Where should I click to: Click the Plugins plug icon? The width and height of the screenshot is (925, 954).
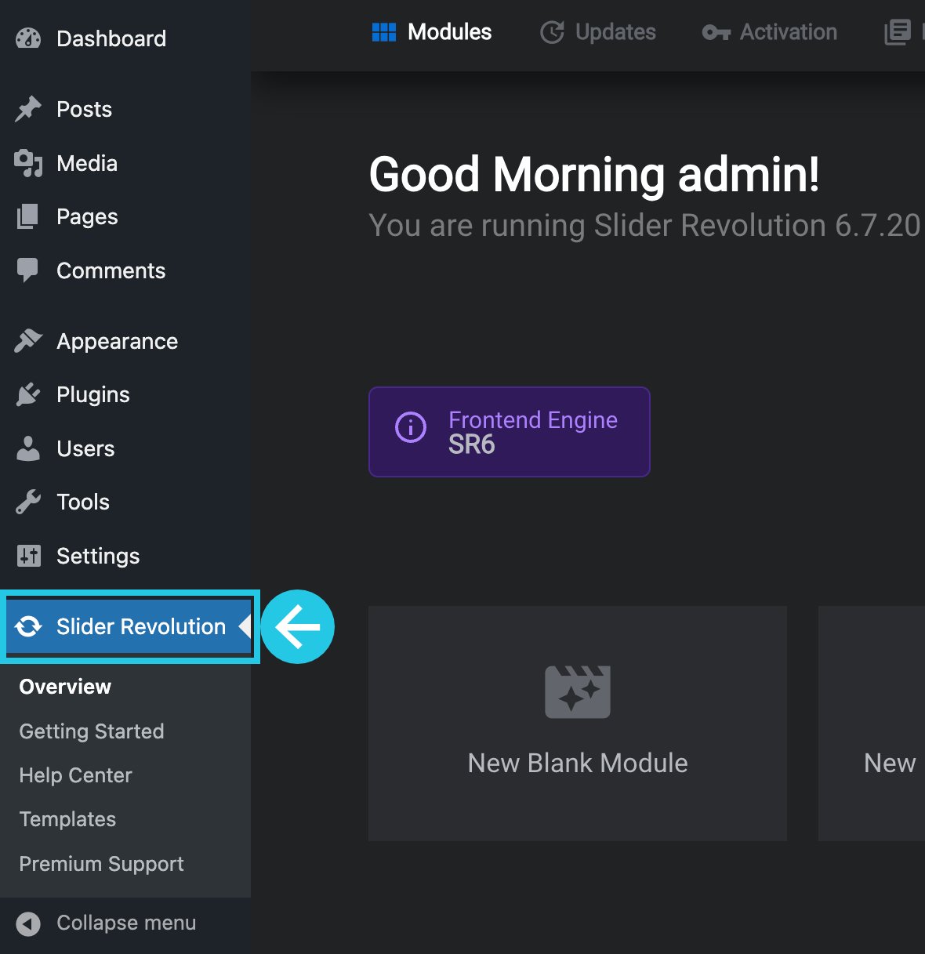click(28, 394)
